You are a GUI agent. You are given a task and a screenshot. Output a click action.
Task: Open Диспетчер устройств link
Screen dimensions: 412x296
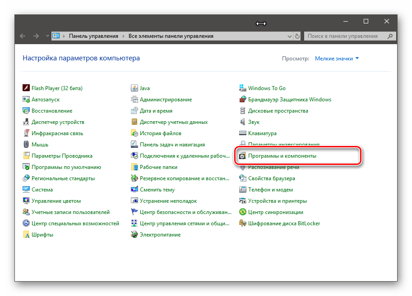pyautogui.click(x=58, y=122)
